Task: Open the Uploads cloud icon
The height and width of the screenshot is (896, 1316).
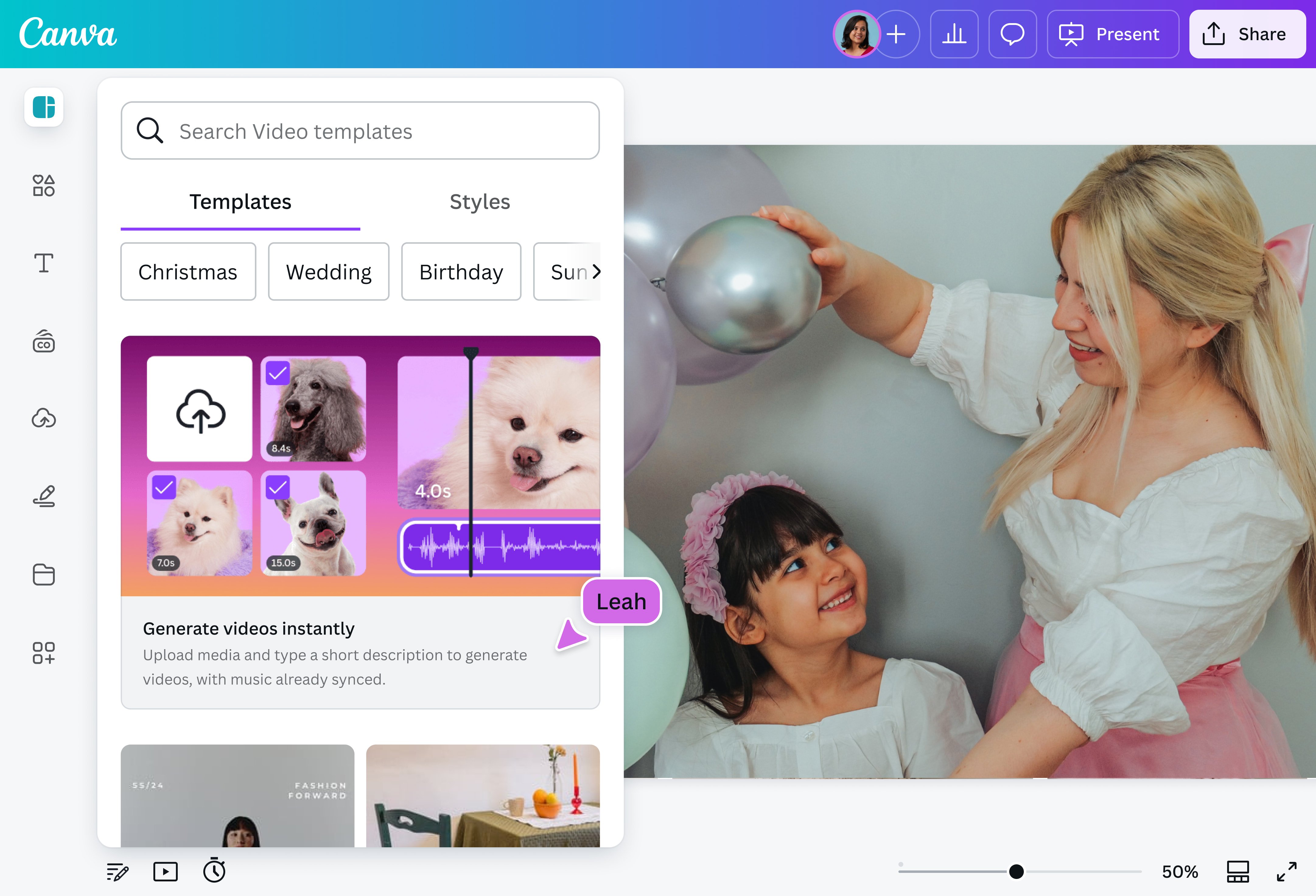Action: 44,418
